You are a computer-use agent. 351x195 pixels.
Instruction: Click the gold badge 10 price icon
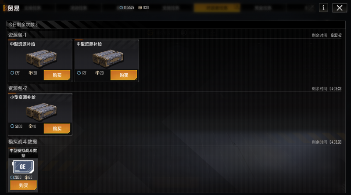tap(31, 126)
